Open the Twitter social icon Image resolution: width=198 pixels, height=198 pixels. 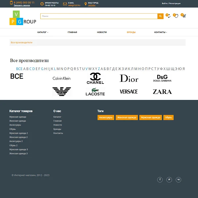tap(169, 180)
